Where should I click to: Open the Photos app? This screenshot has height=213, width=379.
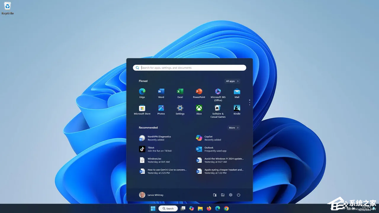click(161, 109)
